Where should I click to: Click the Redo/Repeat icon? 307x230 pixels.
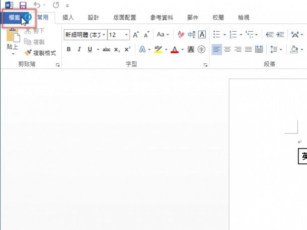(x=56, y=5)
